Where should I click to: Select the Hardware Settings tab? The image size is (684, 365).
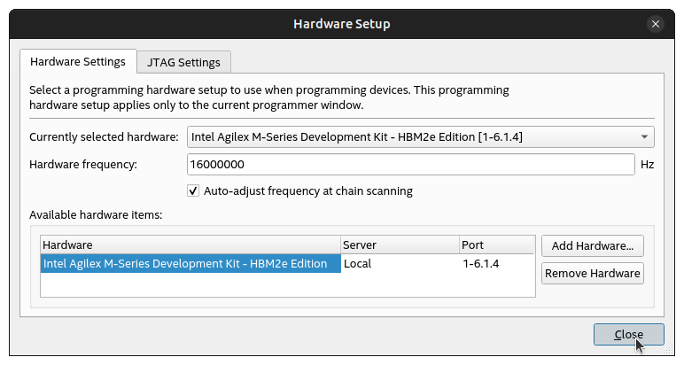[x=78, y=62]
